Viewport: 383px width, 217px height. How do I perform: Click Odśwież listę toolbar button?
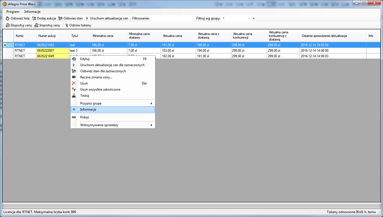point(18,18)
